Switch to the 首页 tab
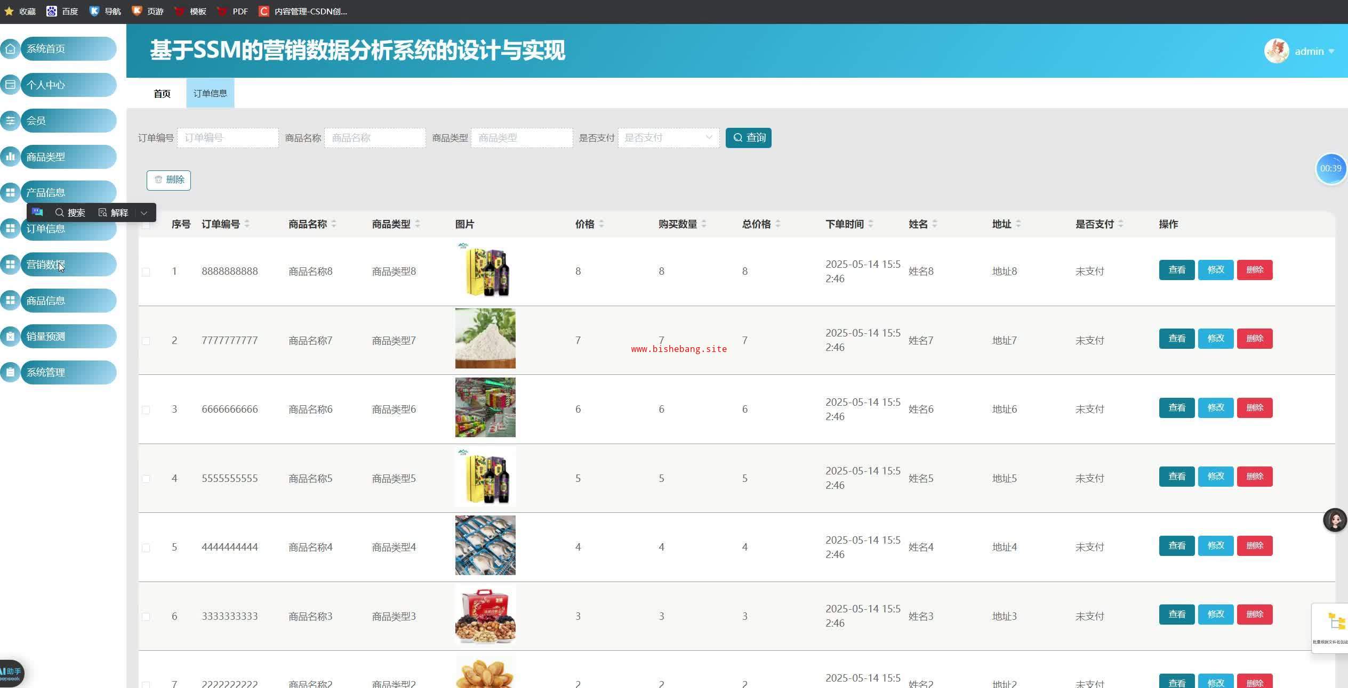 pos(162,94)
